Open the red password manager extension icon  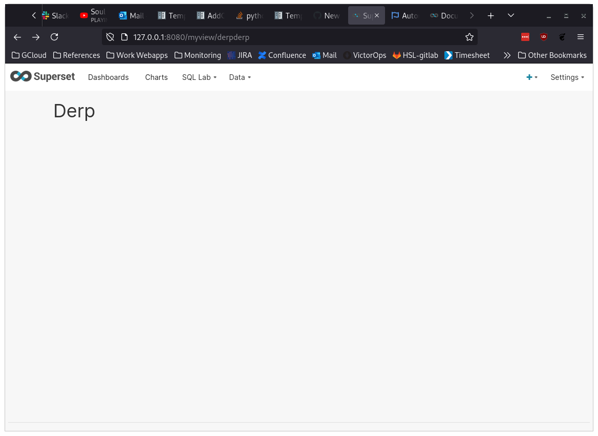click(x=525, y=37)
